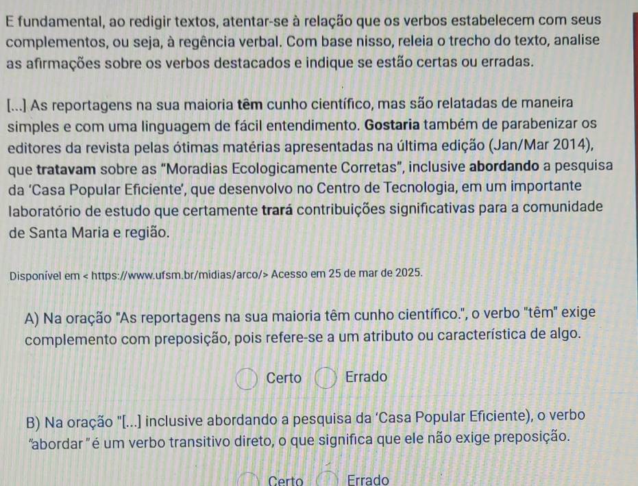Click the 'Errado' label text below statement B

[x=368, y=480]
